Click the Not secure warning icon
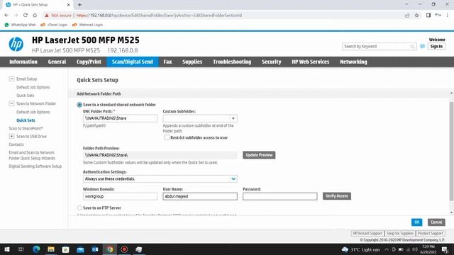Screen dimensions: 454x255 [x=47, y=16]
